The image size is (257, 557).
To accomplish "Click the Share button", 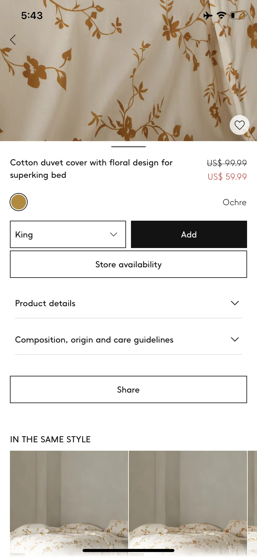I will click(128, 389).
